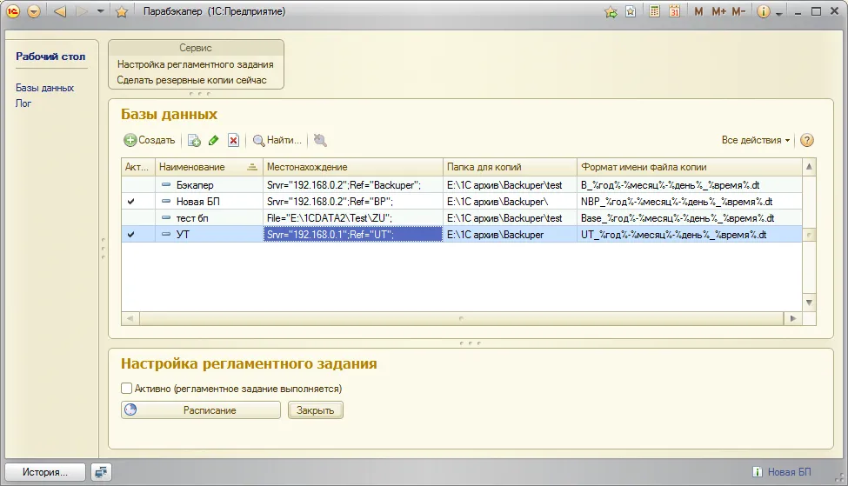Click the cancel search icon after Найти
The height and width of the screenshot is (486, 848).
tap(321, 140)
